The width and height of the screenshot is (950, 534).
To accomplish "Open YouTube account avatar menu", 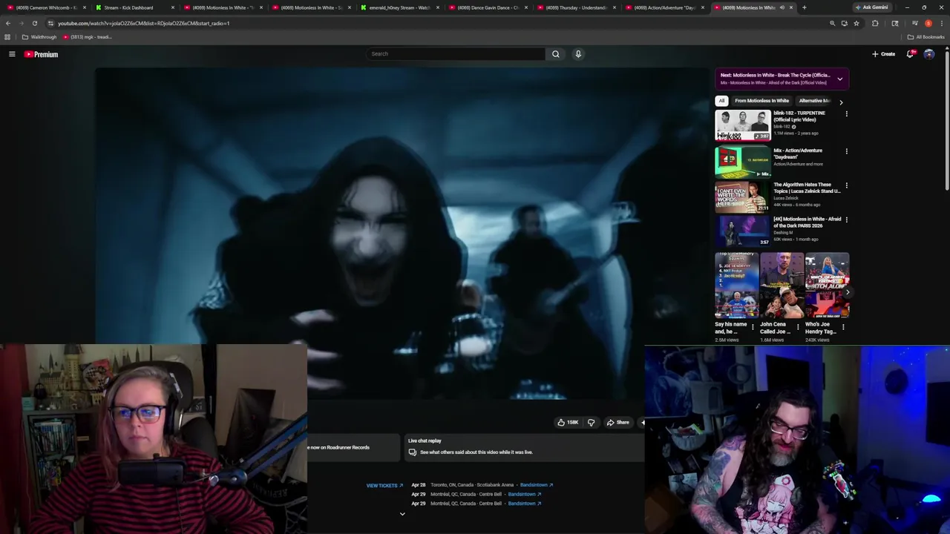I will [x=928, y=54].
